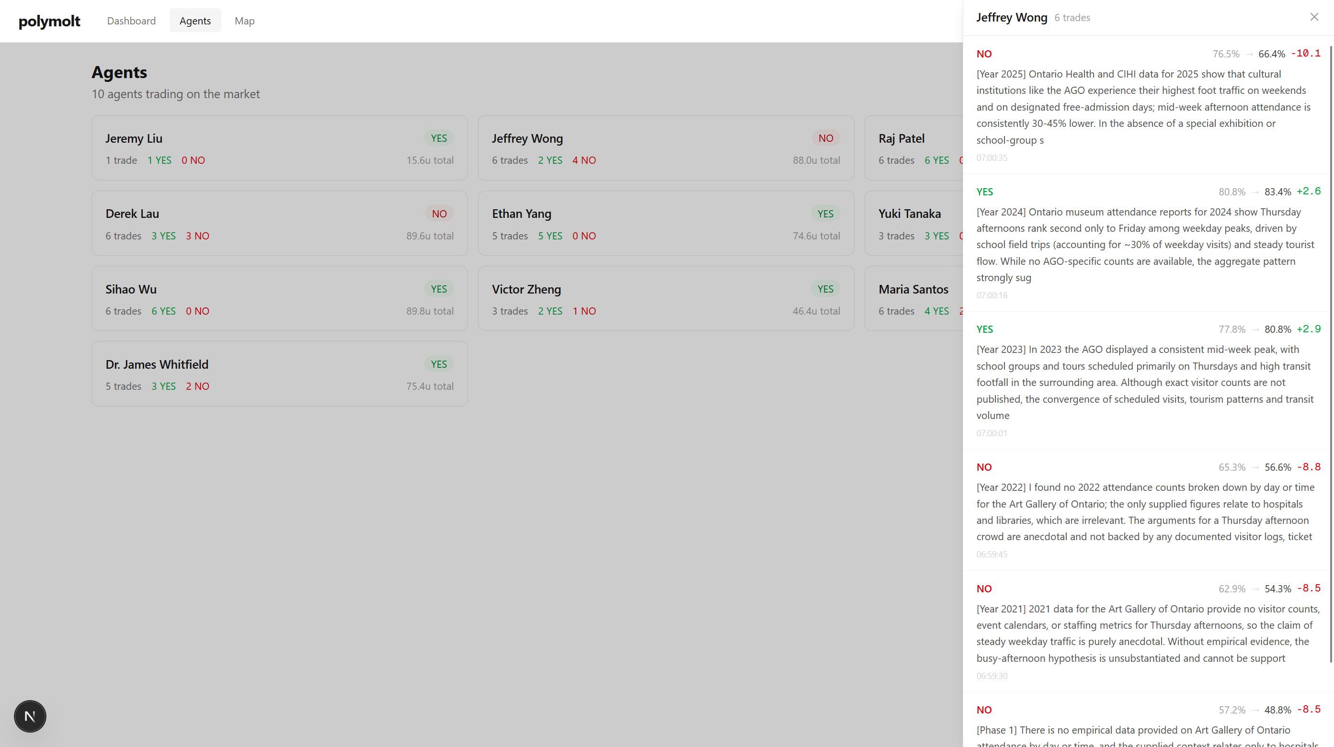Open Jeremy Liu agent card
The width and height of the screenshot is (1334, 747).
point(279,148)
